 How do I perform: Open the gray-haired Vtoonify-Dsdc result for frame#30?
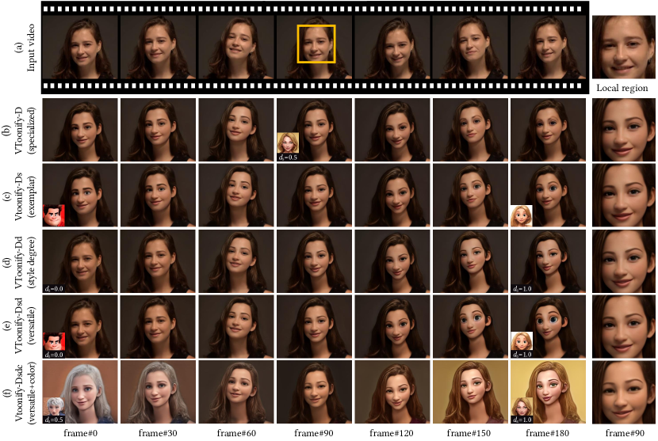click(158, 392)
